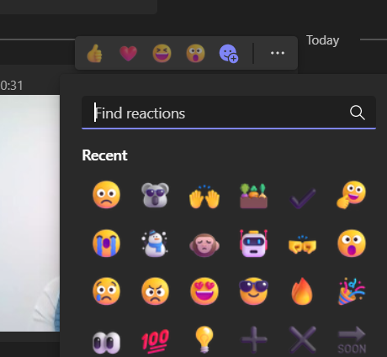Pick the fire emoji
This screenshot has height=357, width=387.
pos(302,291)
